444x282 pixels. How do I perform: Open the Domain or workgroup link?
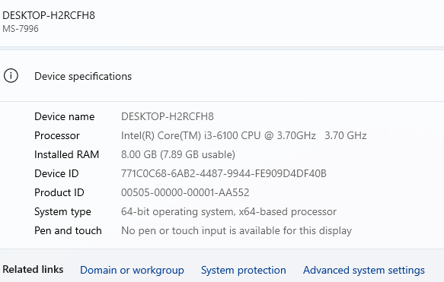132,270
